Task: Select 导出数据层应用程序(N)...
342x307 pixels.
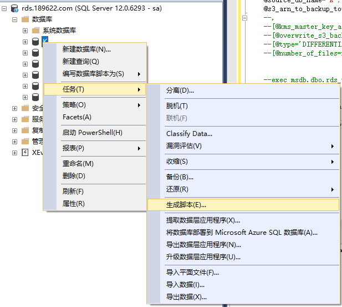Action: point(243,245)
